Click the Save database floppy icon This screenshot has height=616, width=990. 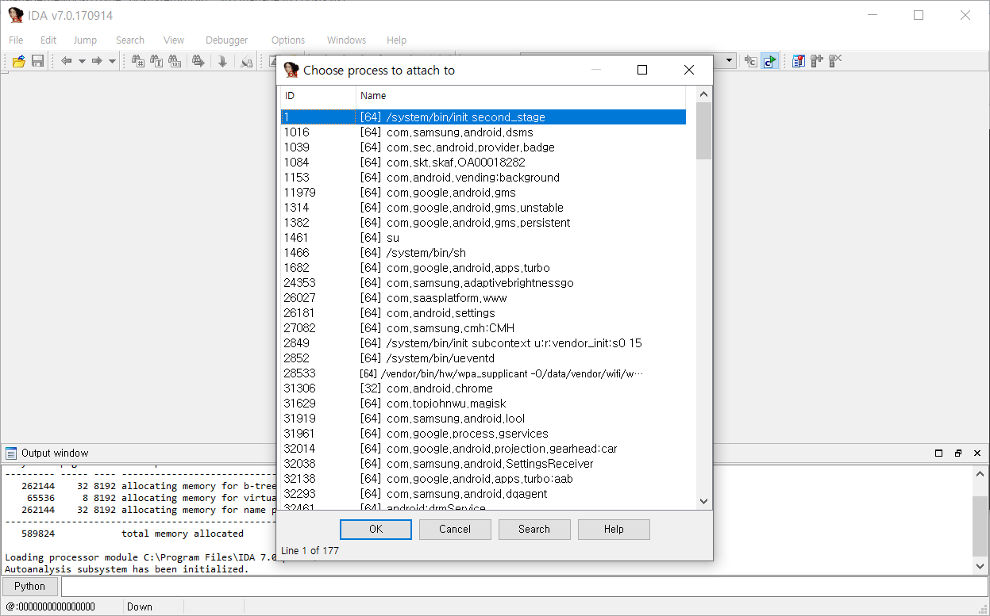(37, 61)
